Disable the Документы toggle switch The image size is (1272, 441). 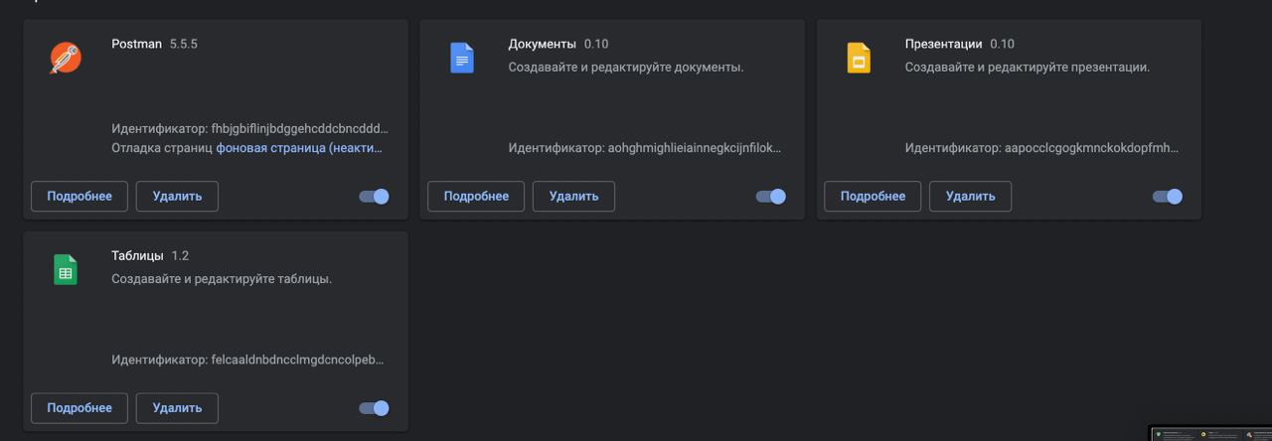(x=771, y=197)
